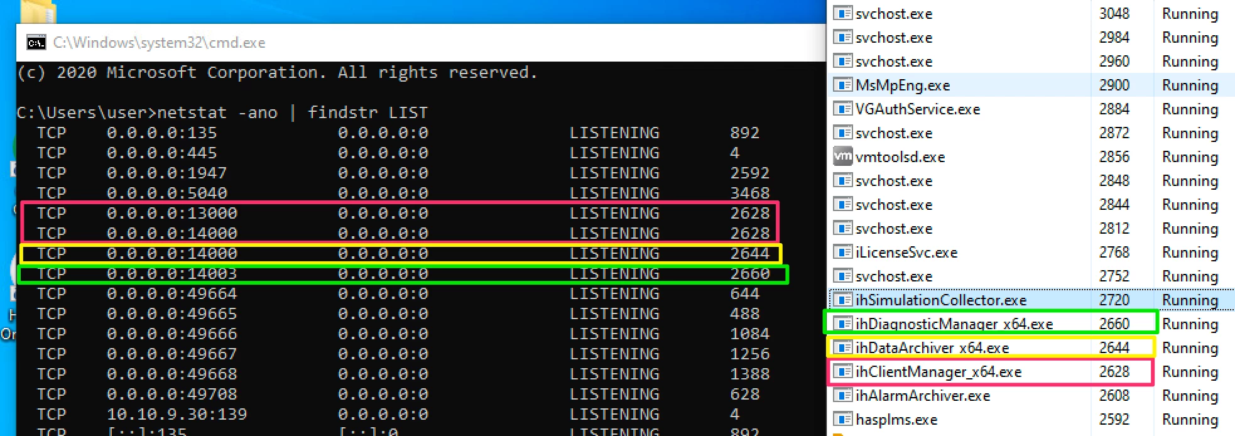Image resolution: width=1235 pixels, height=436 pixels.
Task: Click the vmtoolsd.exe VMware icon
Action: click(842, 156)
